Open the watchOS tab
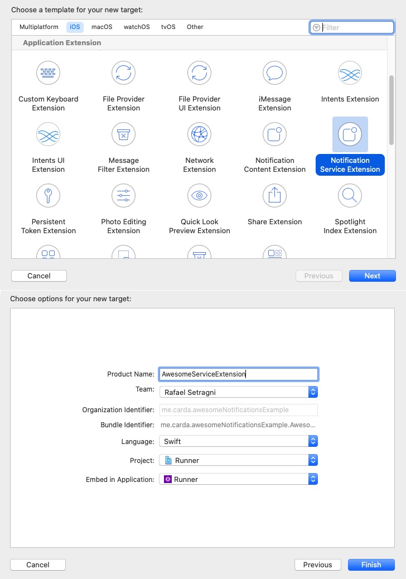Viewport: 406px width, 579px height. (x=137, y=27)
